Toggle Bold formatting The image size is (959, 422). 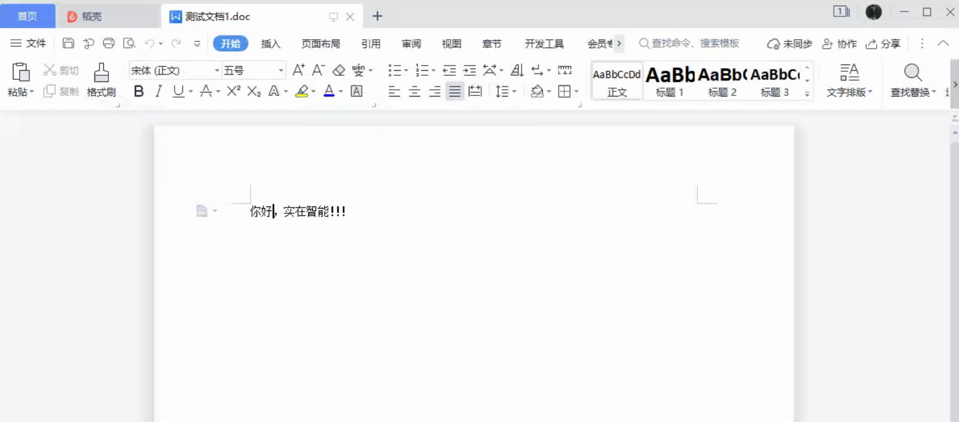coord(139,91)
